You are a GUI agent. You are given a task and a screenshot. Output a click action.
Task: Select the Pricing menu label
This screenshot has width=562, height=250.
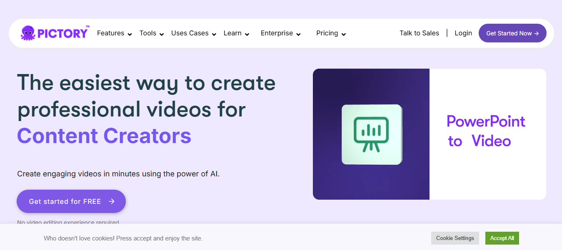point(327,33)
